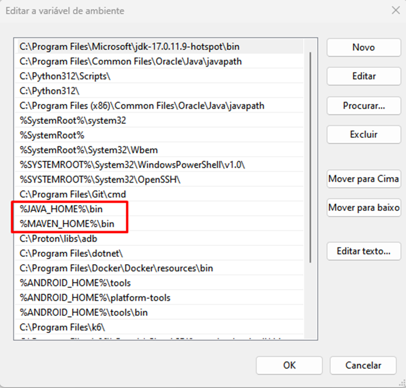This screenshot has width=406, height=388.
Task: Select the %SystemRoot%\system32 entry
Action: (x=159, y=120)
